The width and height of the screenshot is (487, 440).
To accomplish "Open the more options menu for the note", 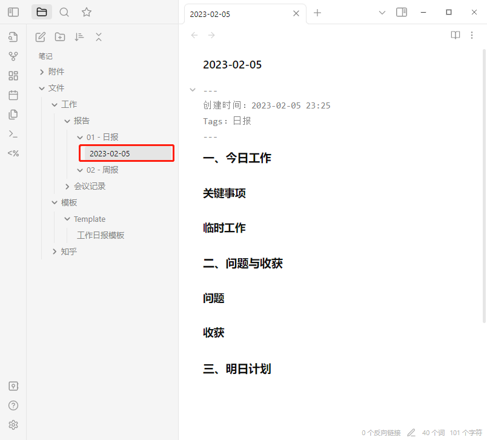I will click(x=472, y=35).
